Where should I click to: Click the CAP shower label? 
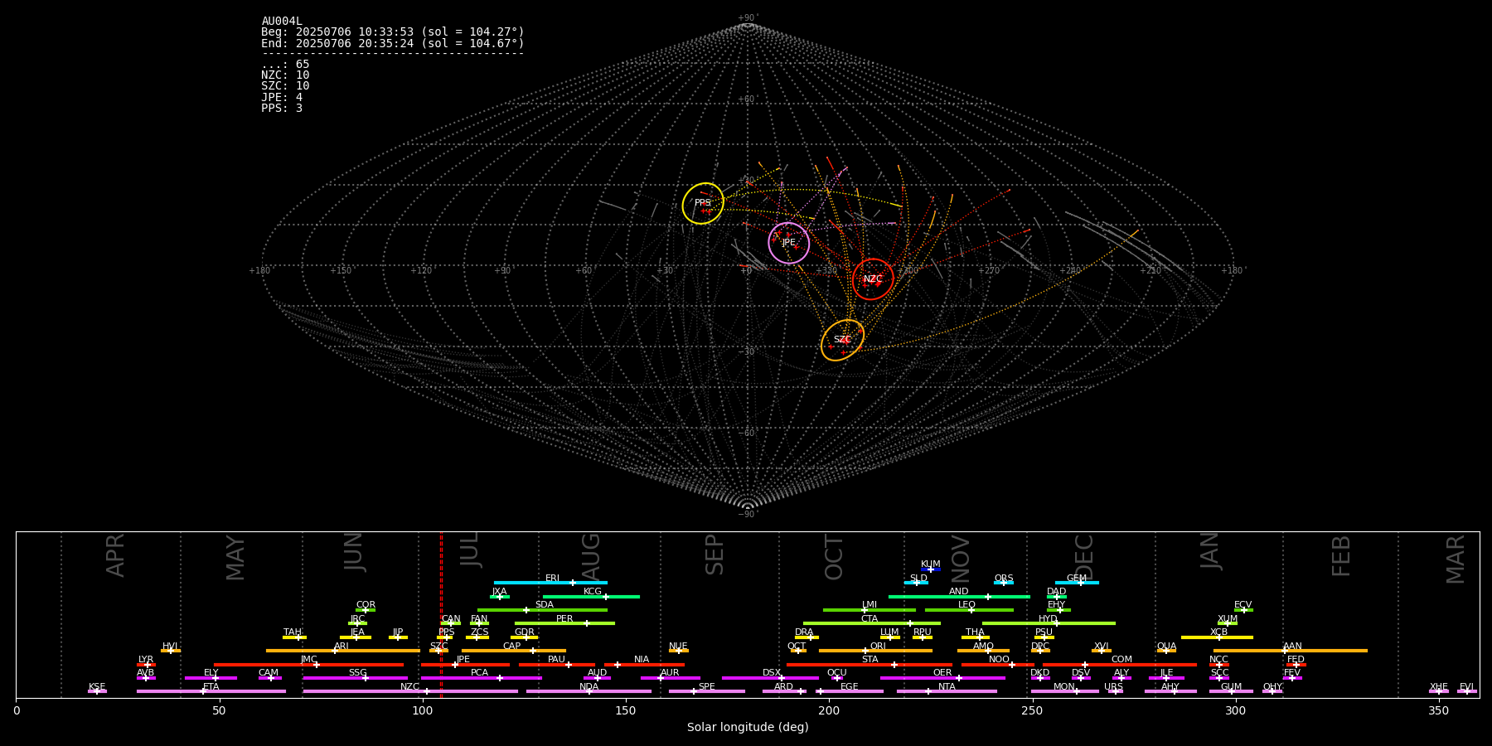pyautogui.click(x=512, y=647)
